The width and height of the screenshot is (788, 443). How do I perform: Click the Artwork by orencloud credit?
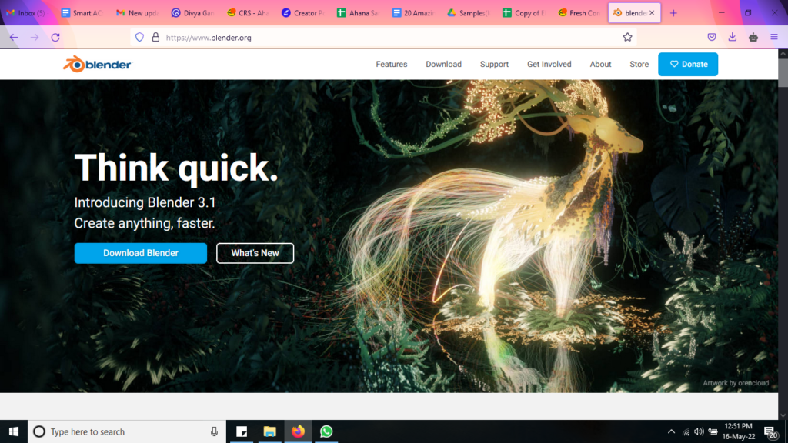pos(736,383)
